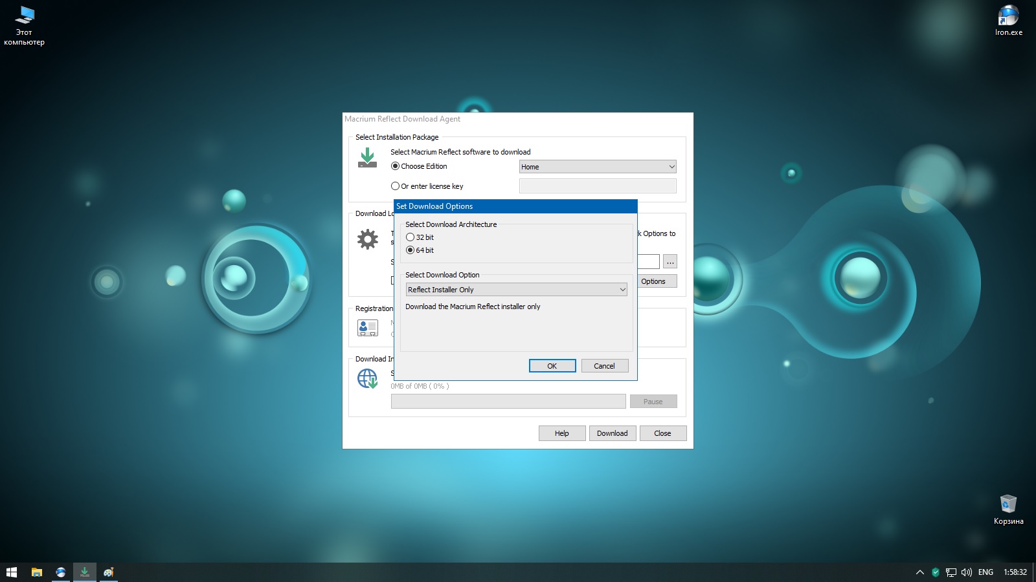Confirm download options with OK
The height and width of the screenshot is (582, 1036).
click(x=552, y=366)
